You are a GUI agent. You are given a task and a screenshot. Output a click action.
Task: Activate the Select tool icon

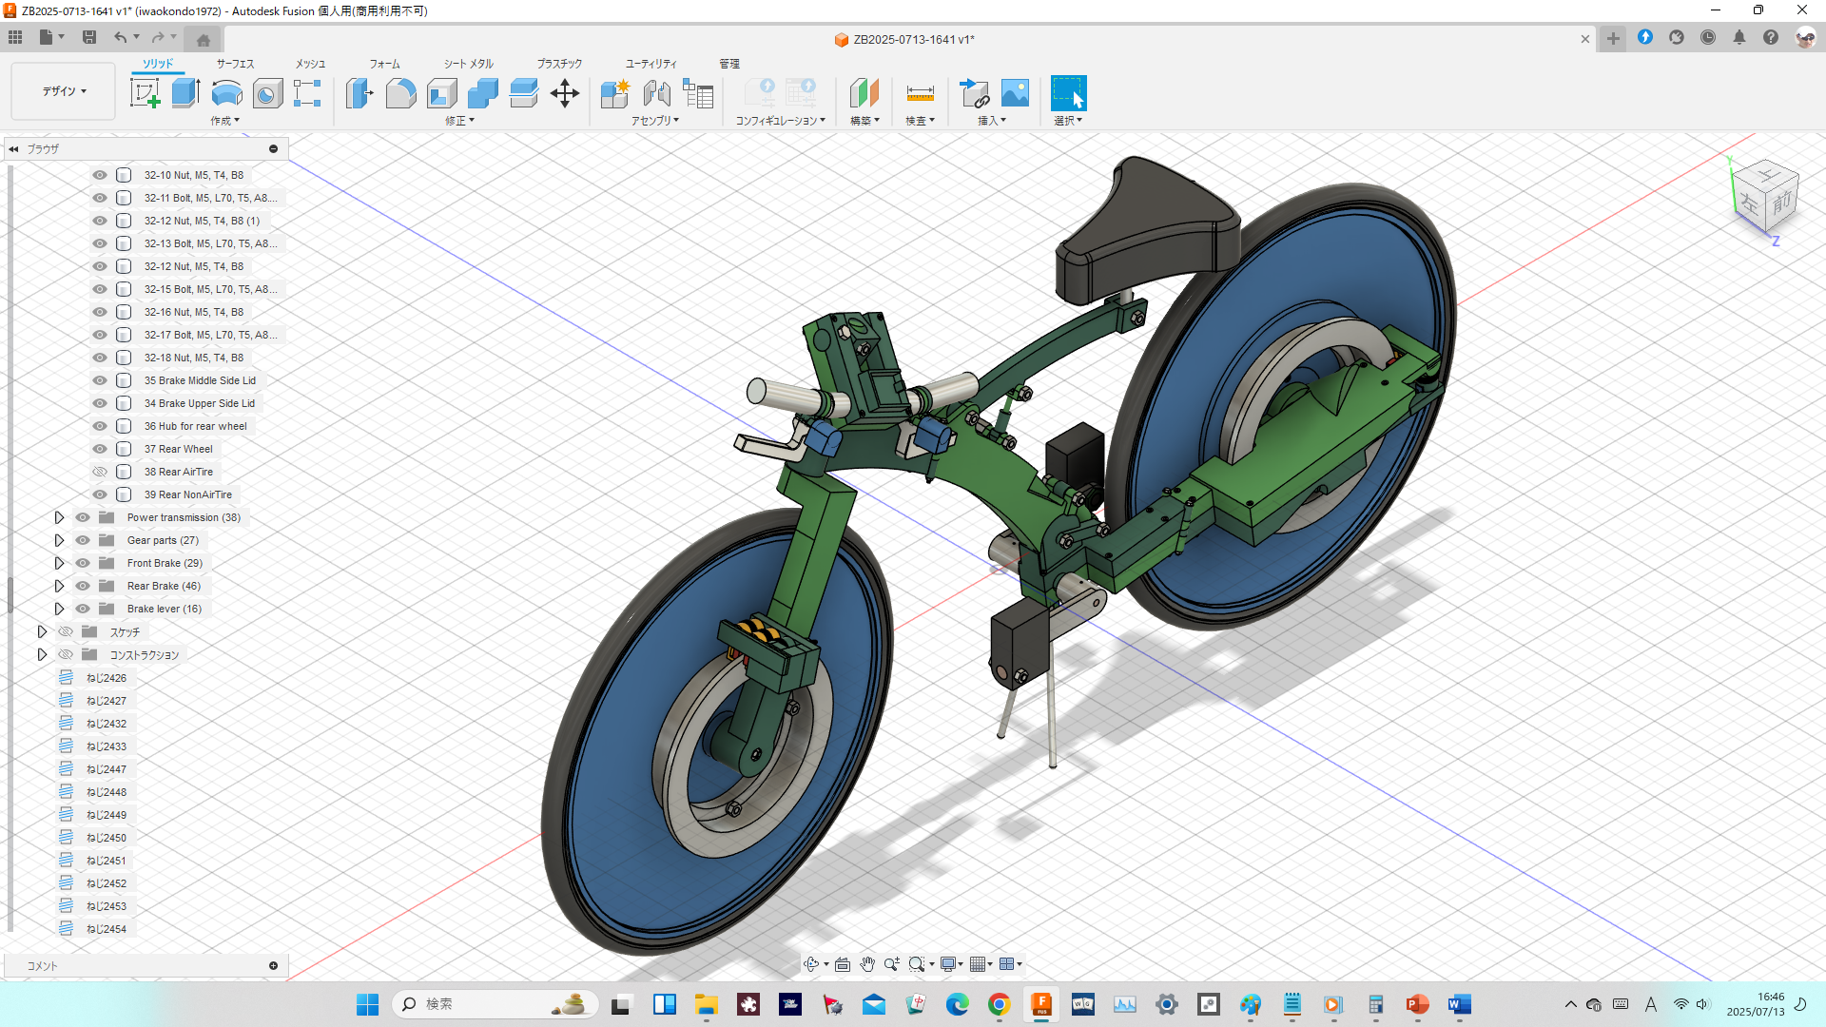point(1068,93)
